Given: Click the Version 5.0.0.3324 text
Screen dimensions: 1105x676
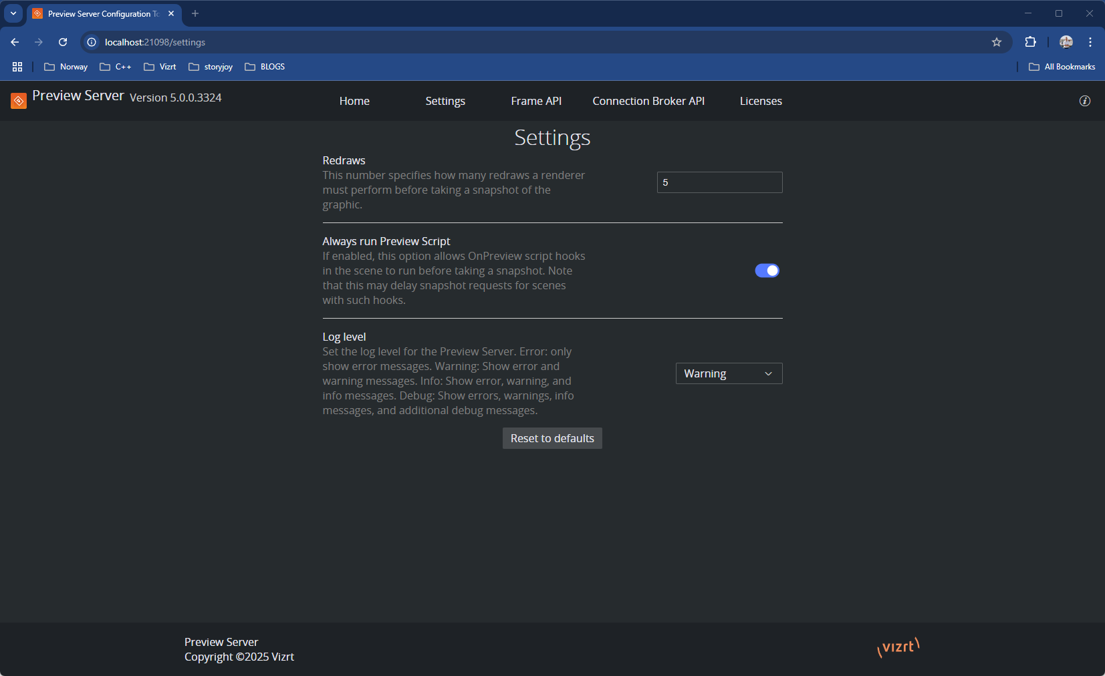Looking at the screenshot, I should point(175,98).
